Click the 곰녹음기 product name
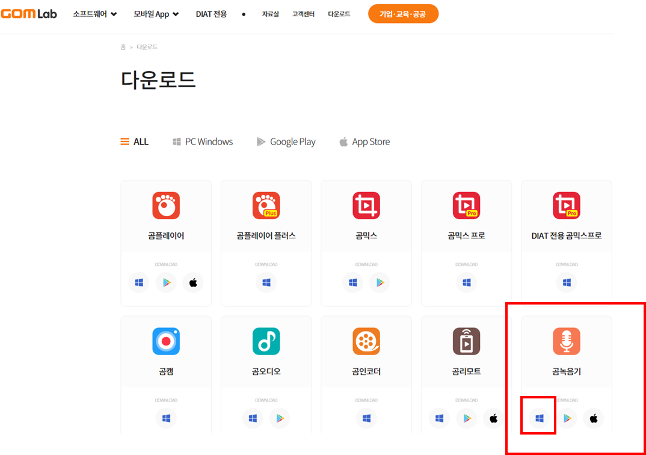 [x=567, y=372]
